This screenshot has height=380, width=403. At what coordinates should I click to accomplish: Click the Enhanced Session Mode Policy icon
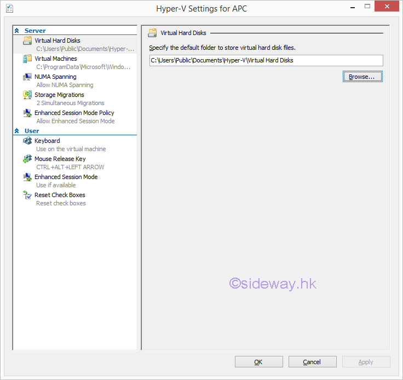click(x=27, y=113)
